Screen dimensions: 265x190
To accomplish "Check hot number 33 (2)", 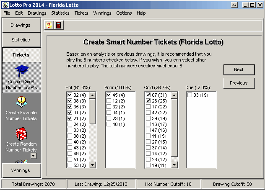I will tap(70, 130).
